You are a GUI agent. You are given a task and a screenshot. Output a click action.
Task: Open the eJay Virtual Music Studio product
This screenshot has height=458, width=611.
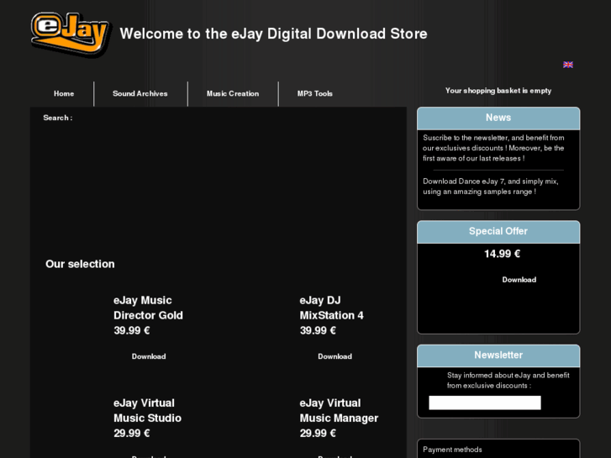pyautogui.click(x=147, y=410)
